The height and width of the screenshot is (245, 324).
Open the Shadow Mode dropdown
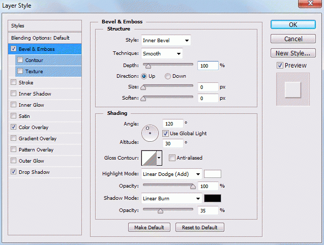pos(171,199)
